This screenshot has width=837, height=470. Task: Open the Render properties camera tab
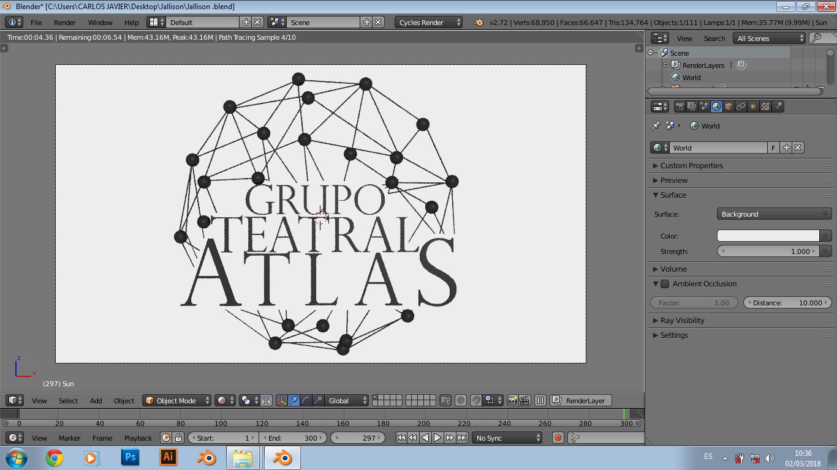point(680,106)
